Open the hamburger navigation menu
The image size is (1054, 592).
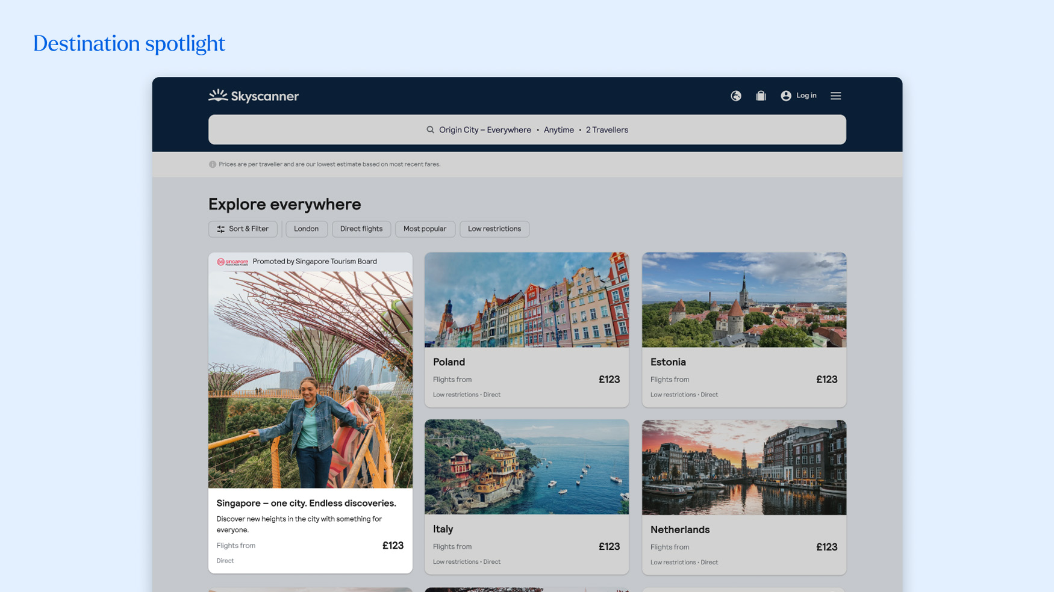[x=836, y=95]
